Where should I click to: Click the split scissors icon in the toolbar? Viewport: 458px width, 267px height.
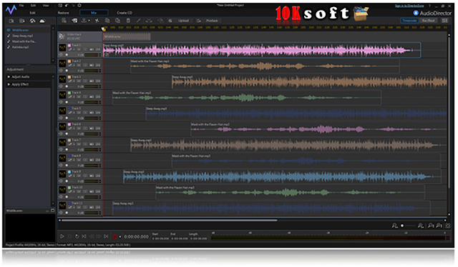click(x=97, y=21)
